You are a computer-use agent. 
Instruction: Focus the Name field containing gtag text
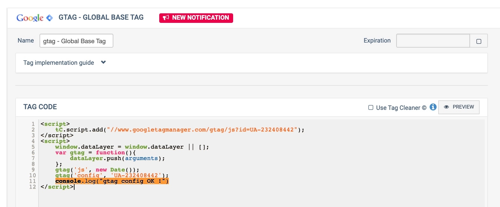(76, 41)
